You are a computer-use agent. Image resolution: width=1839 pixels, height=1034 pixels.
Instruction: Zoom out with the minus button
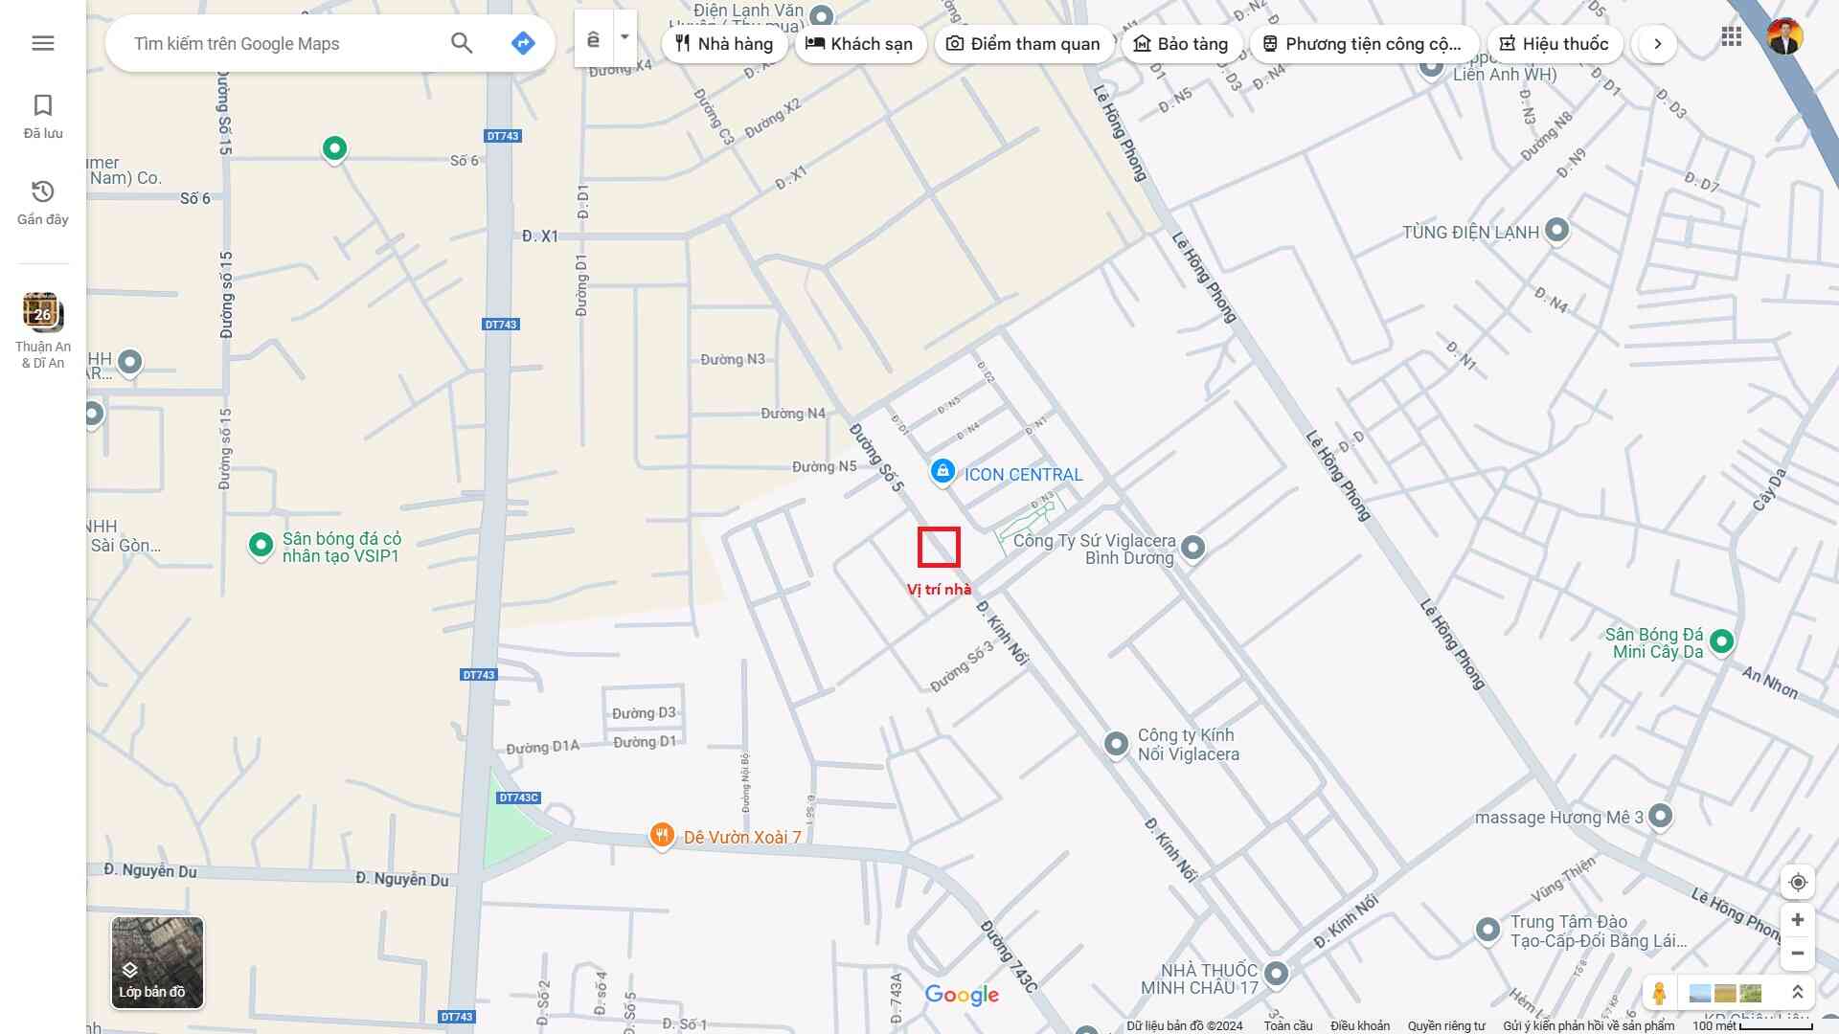[1797, 954]
